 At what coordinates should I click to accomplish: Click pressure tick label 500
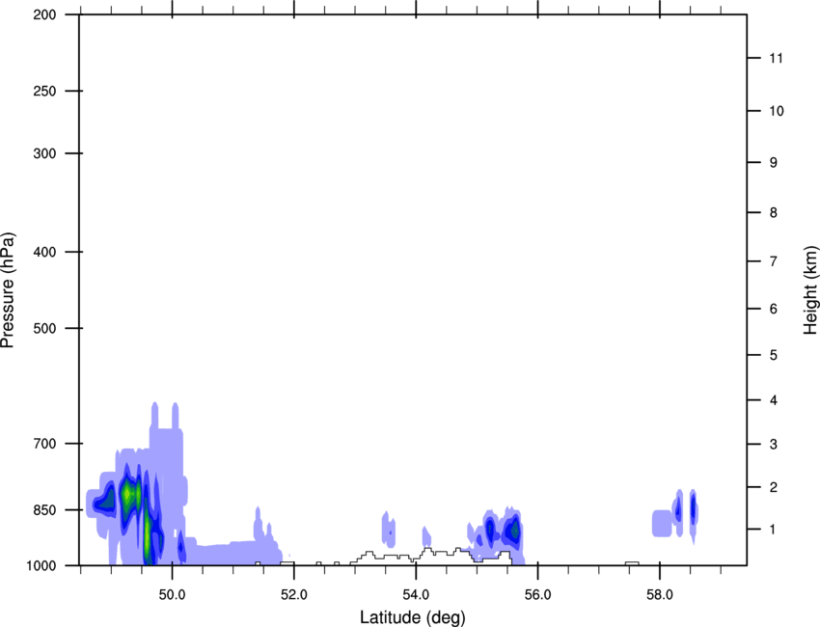coord(44,328)
